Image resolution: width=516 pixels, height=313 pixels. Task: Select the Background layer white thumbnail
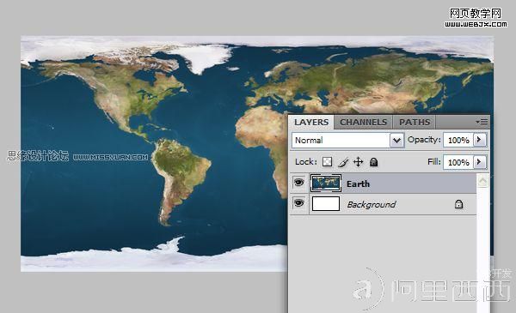[325, 203]
